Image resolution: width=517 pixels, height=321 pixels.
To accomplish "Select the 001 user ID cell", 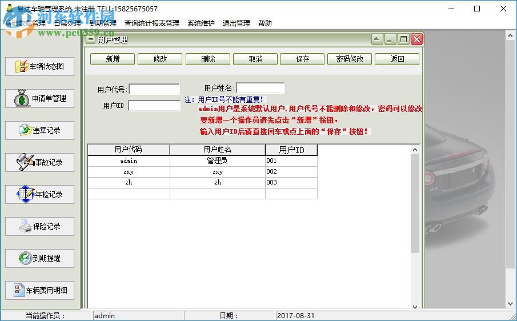I will [x=291, y=161].
